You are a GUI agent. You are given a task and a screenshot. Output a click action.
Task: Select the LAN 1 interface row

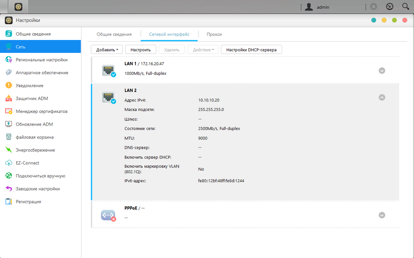click(245, 70)
